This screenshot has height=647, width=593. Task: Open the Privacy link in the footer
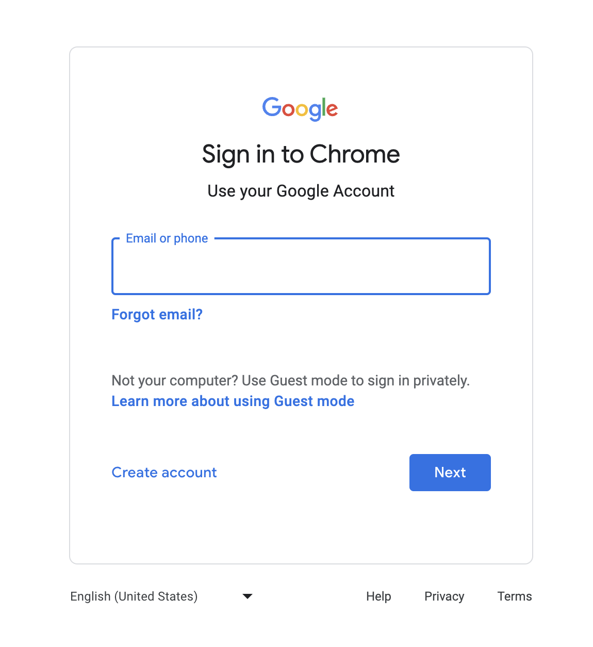click(x=444, y=596)
